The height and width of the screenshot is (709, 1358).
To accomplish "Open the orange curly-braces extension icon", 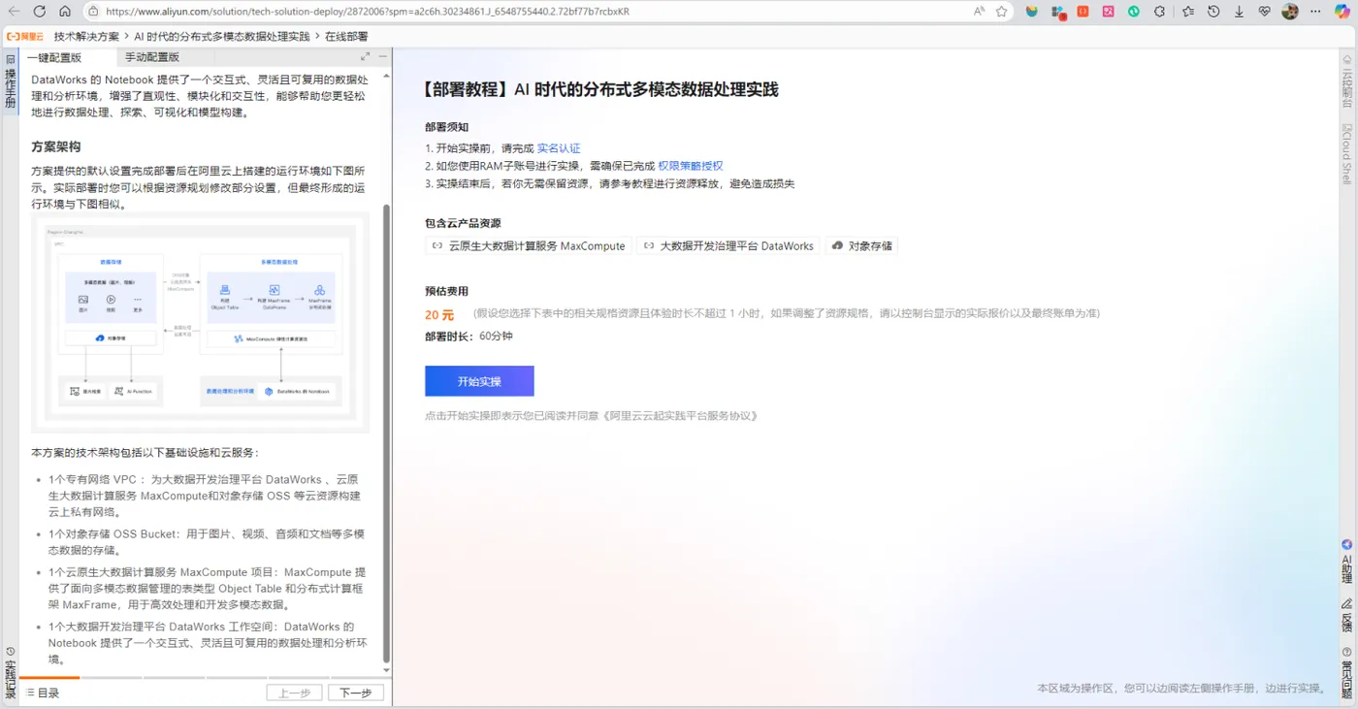I will coord(1083,12).
